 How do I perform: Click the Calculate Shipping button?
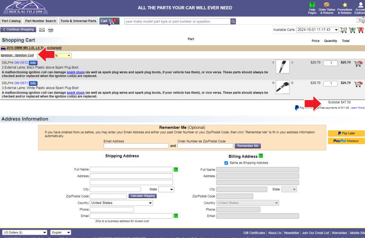(143, 196)
